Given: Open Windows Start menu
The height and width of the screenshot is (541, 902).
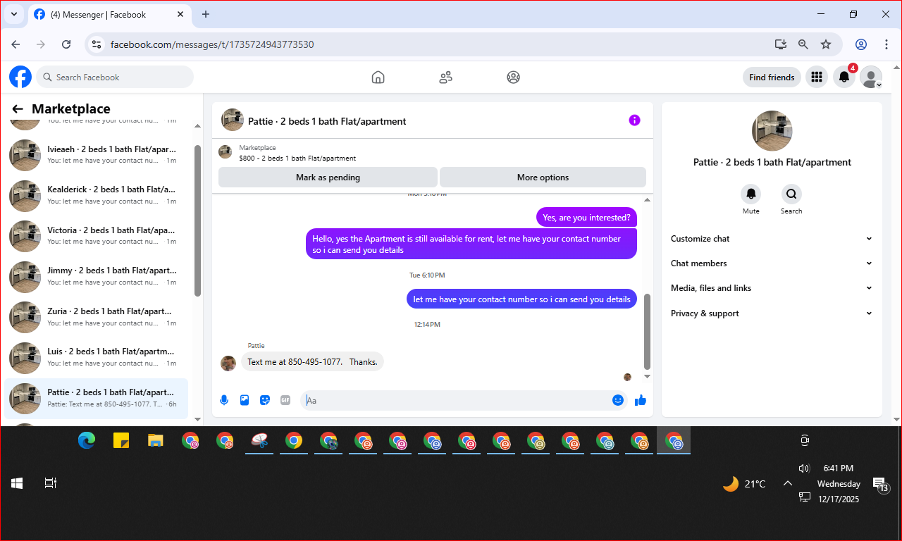Looking at the screenshot, I should 17,483.
